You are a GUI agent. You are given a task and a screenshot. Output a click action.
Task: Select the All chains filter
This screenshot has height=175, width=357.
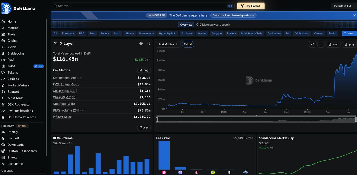point(55,34)
